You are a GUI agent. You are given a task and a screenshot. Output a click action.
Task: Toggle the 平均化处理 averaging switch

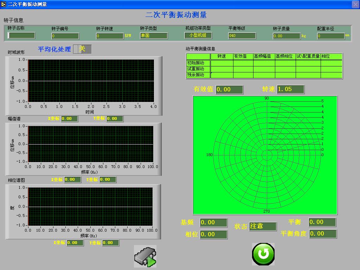click(82, 49)
